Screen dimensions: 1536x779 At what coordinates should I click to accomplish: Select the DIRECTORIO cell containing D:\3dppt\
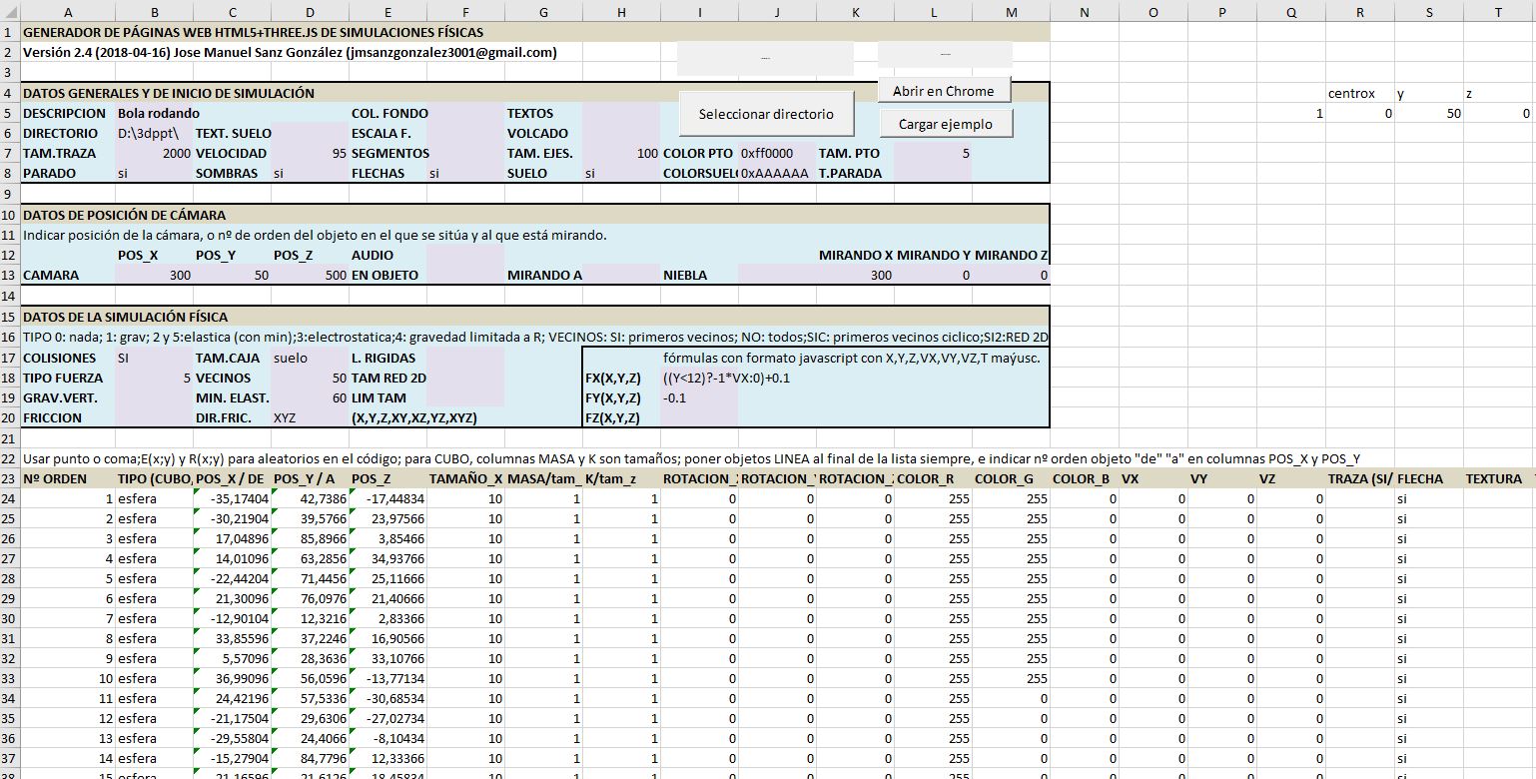pos(153,134)
